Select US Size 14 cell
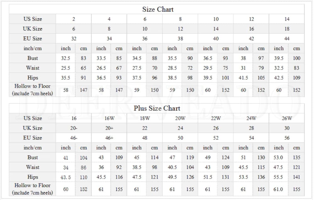Viewport: 314px width, 200px height. 287,19
